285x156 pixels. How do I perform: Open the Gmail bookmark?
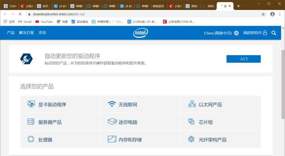point(25,21)
